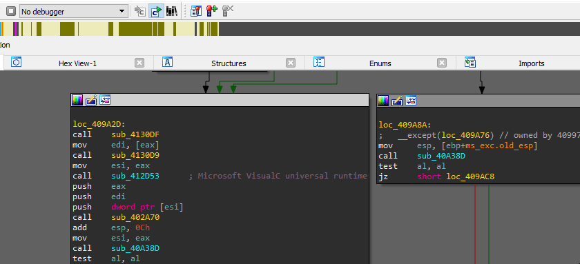Screen dimensions: 580x264
Task: Follow the sub_402A70 call target
Action: [x=135, y=217]
